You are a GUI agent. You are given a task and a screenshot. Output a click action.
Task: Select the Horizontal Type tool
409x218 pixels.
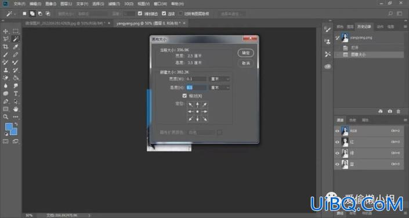(x=16, y=93)
